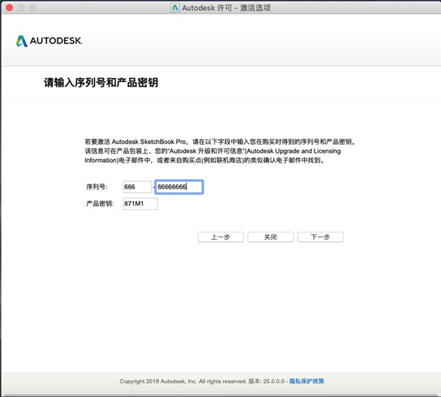The width and height of the screenshot is (441, 397).
Task: Click the serial number field containing 66666666
Action: (179, 187)
